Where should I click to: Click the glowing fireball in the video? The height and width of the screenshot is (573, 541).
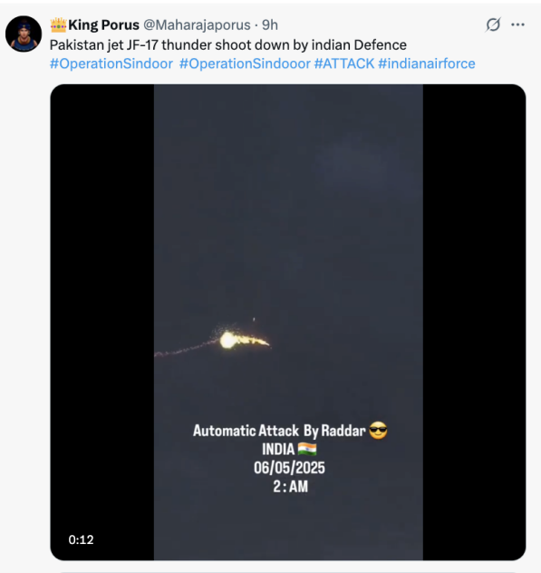click(x=228, y=340)
